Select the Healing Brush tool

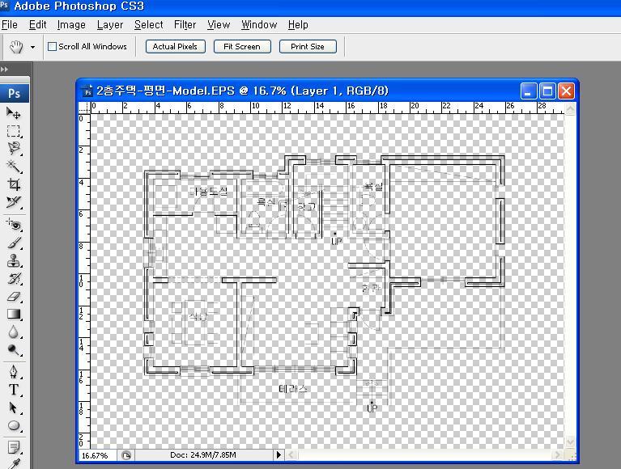[x=14, y=225]
